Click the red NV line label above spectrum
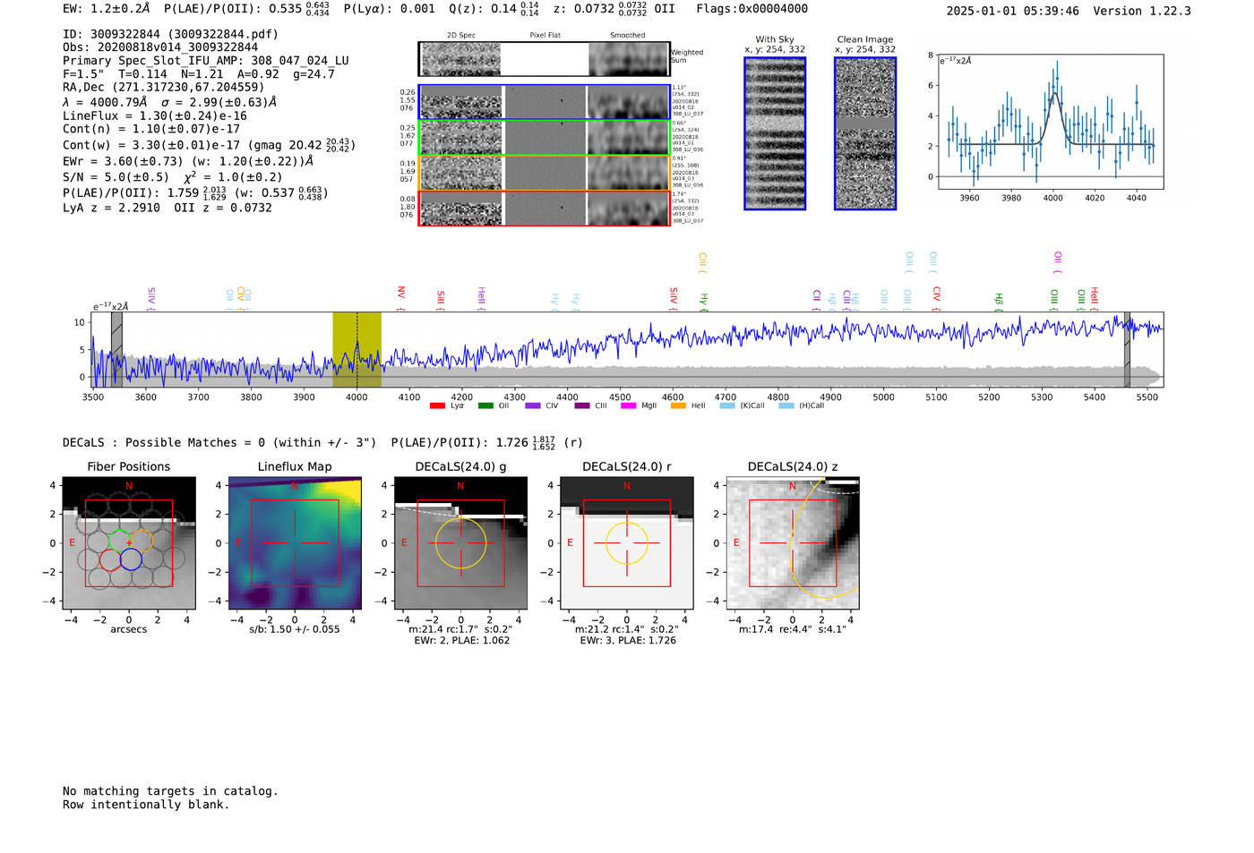Screen dimensions: 1254x853 pos(400,296)
